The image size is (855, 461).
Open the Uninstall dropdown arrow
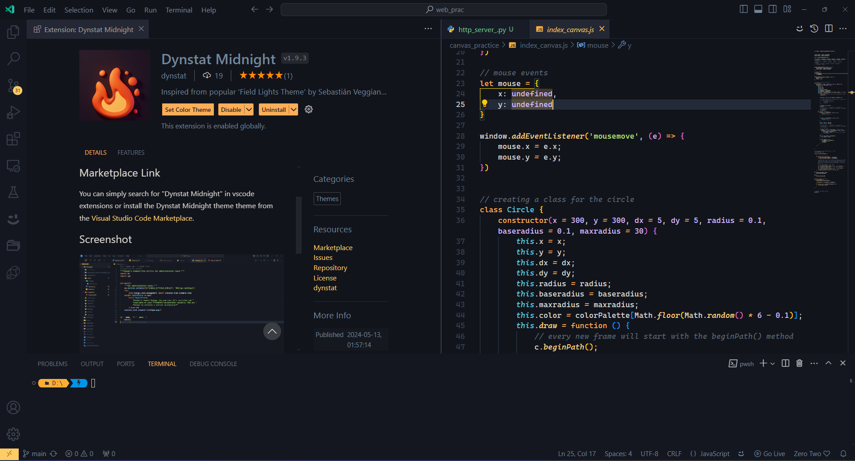294,110
